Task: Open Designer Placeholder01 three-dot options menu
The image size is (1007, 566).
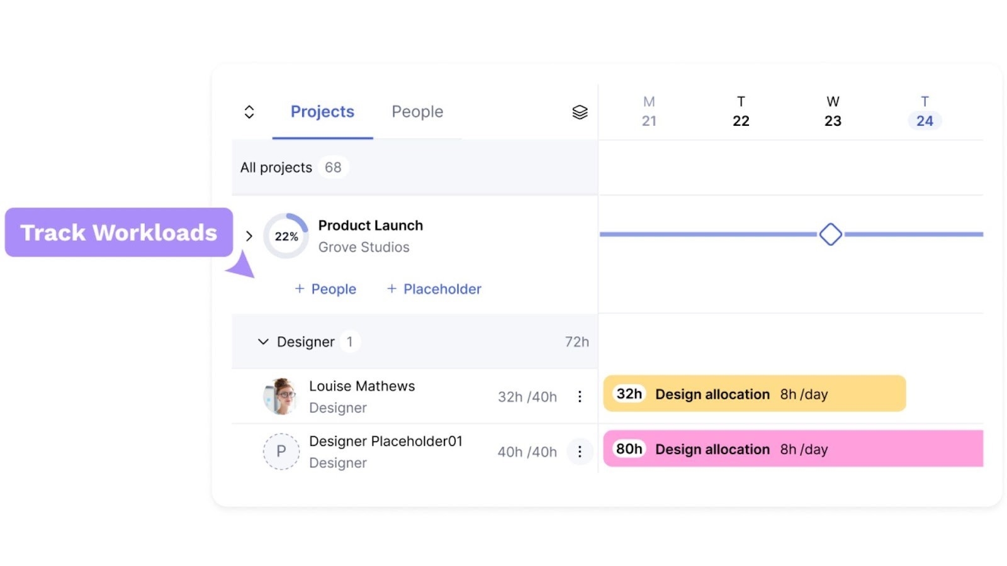Action: point(580,452)
